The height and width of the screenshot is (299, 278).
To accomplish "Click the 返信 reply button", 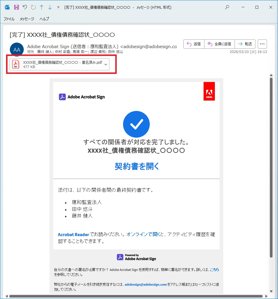I will 194,44.
